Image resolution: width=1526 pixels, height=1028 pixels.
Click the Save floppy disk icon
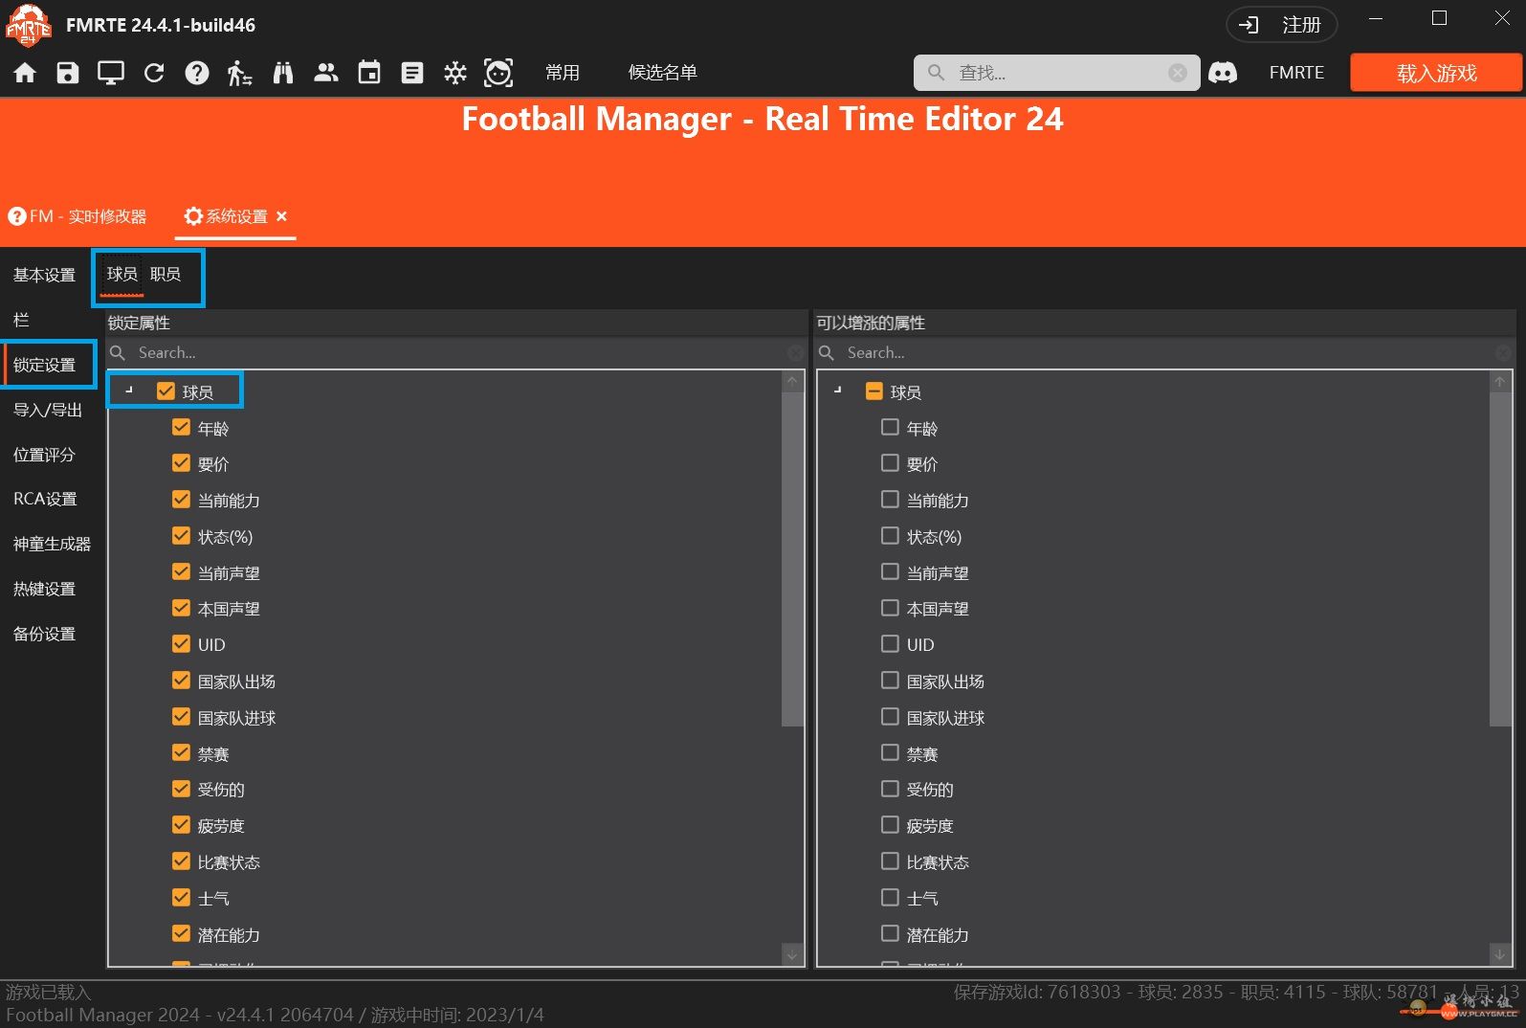point(68,73)
